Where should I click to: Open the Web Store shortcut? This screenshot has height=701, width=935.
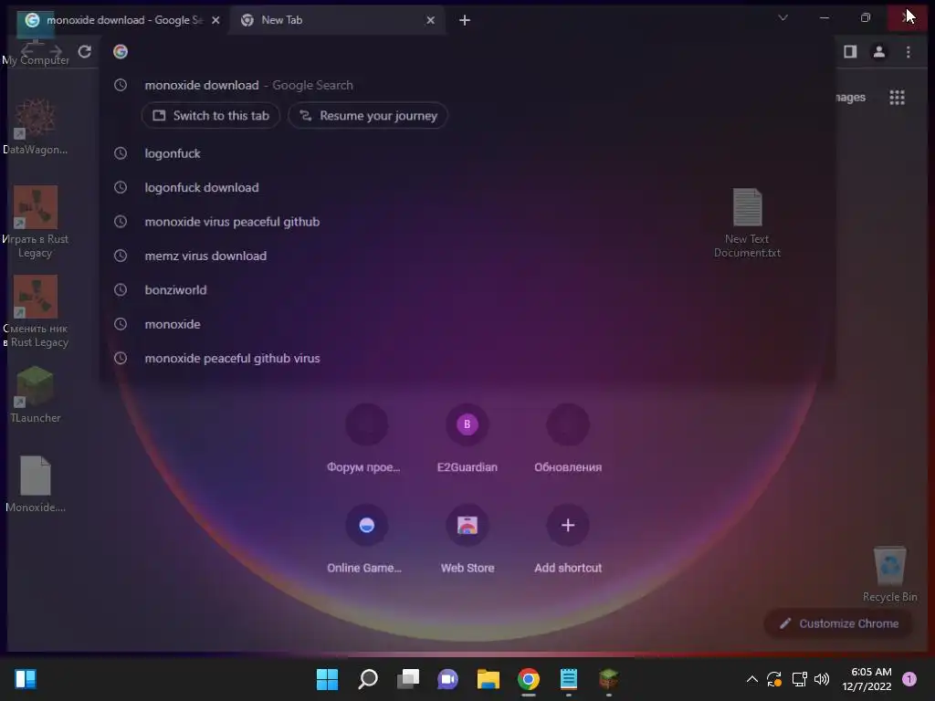[x=467, y=539]
